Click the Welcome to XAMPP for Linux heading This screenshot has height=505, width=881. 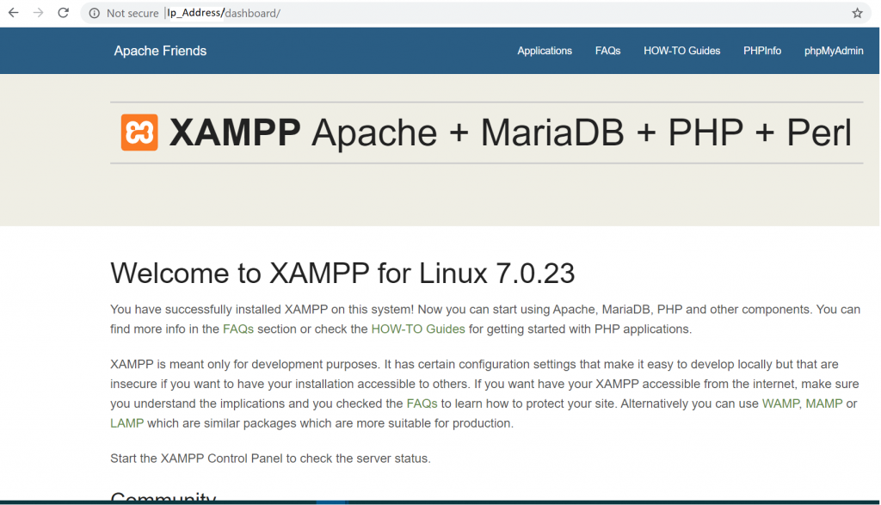click(x=342, y=274)
